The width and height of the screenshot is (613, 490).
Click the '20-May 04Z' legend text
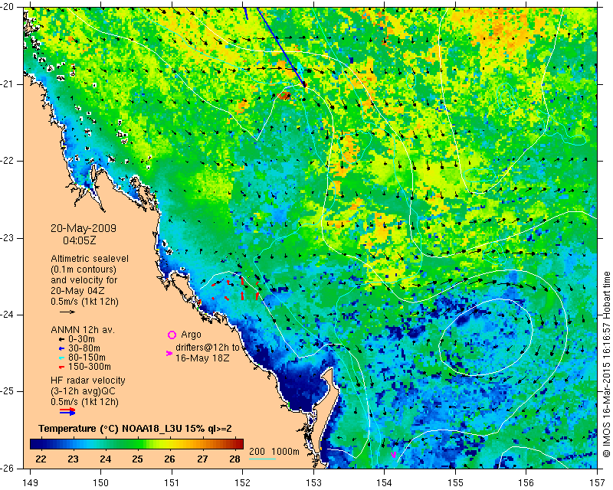pos(77,291)
